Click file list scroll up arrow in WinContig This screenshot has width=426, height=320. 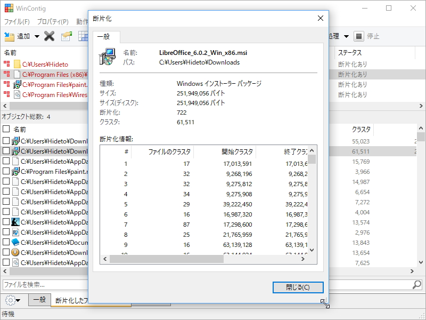pos(421,128)
